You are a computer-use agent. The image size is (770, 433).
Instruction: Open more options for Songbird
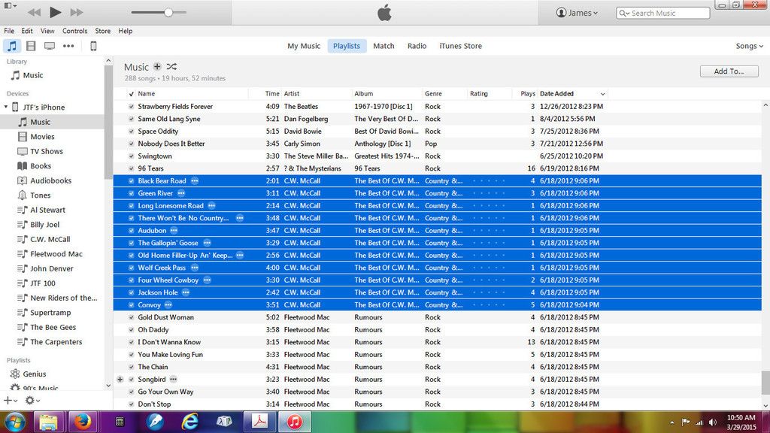174,380
